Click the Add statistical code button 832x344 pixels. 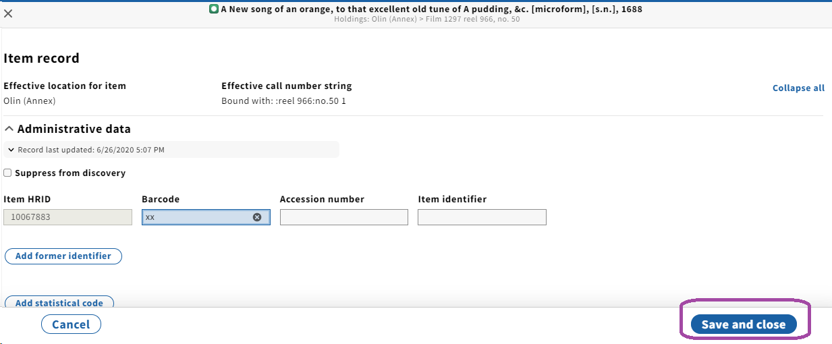(59, 303)
